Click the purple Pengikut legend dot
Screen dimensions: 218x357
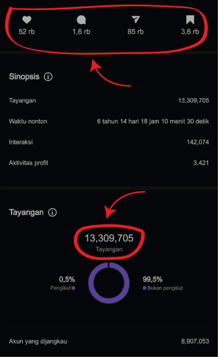coord(73,288)
